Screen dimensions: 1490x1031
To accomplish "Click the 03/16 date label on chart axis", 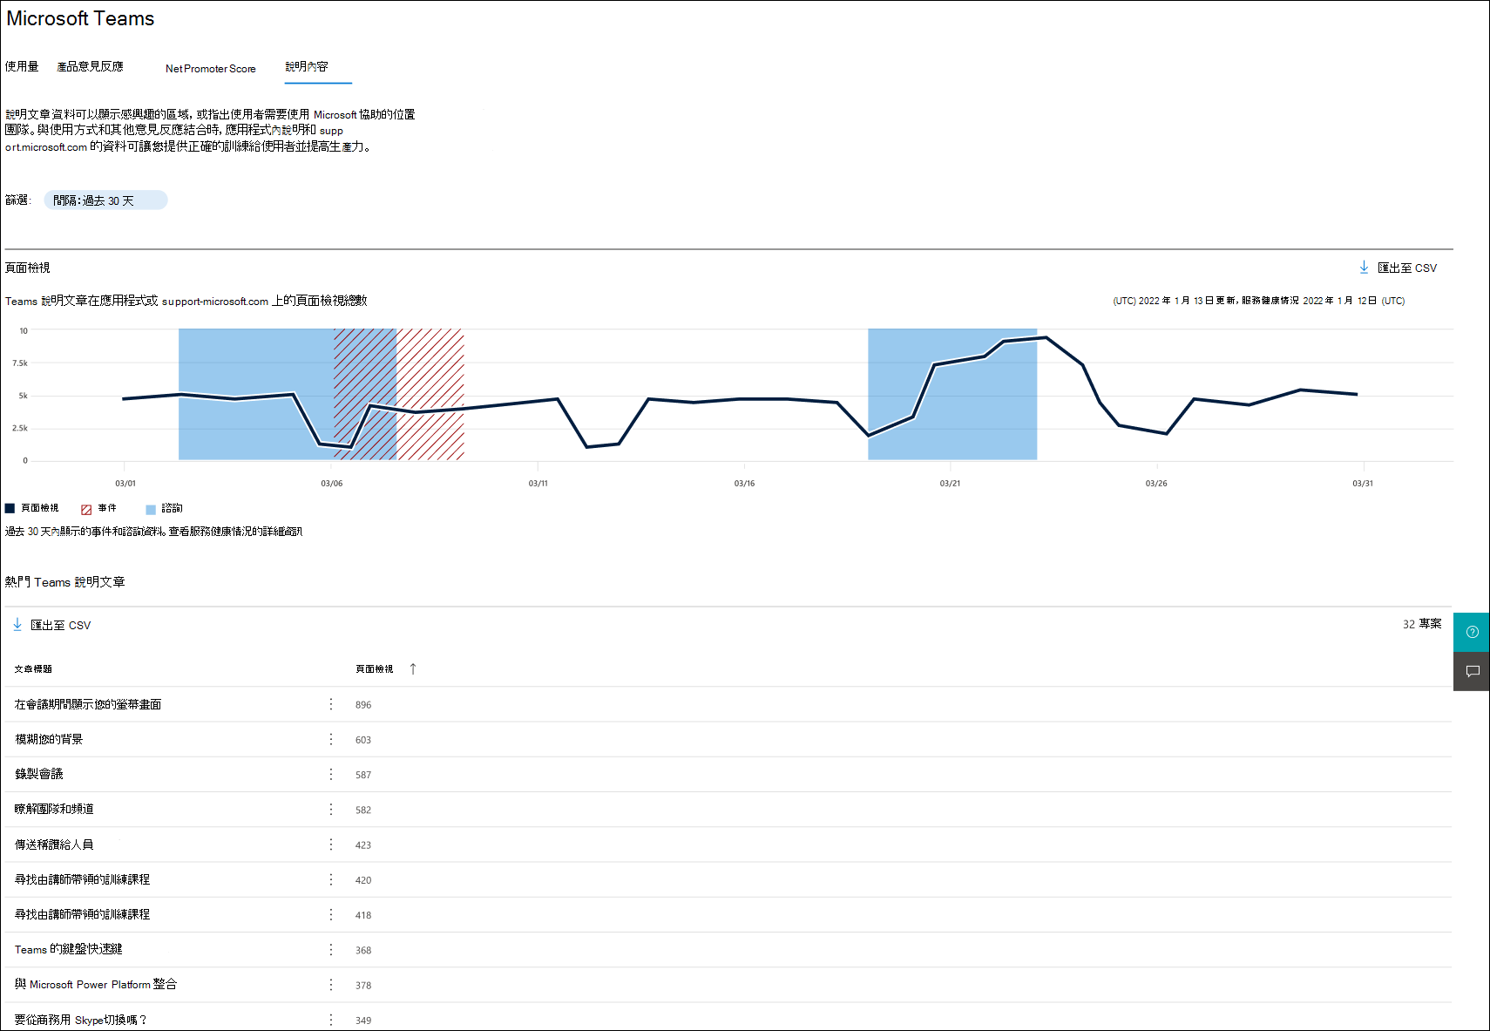I will pyautogui.click(x=744, y=484).
